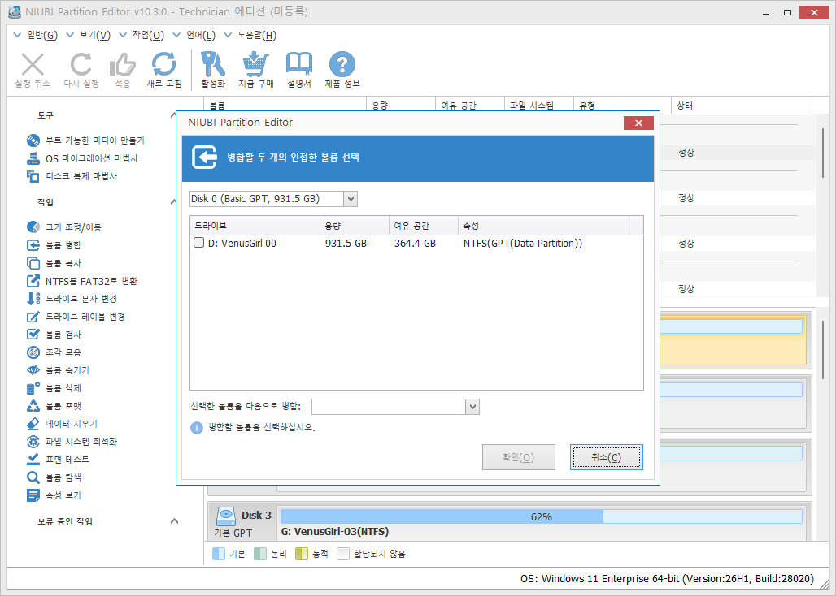
Task: Click the Refresh (새로 고침) toolbar icon
Action: (x=164, y=65)
